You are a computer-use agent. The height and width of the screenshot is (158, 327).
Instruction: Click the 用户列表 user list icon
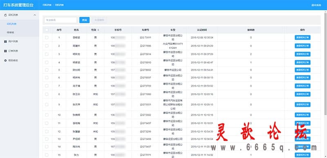[5, 42]
